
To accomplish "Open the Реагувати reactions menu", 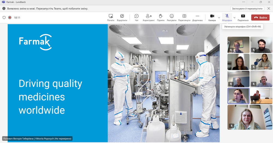I will click(171, 18).
